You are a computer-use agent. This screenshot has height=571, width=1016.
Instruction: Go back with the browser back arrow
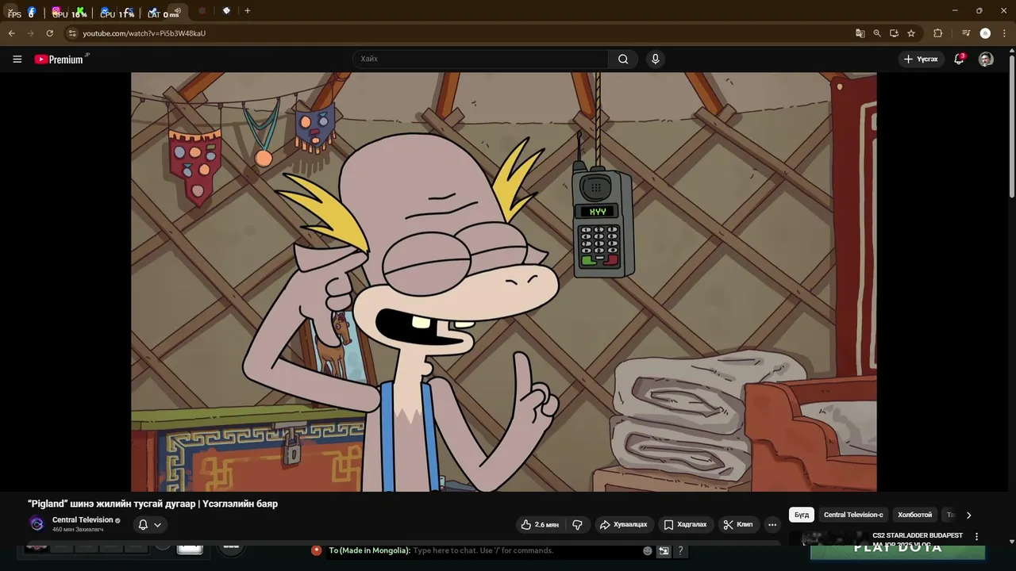[x=11, y=33]
